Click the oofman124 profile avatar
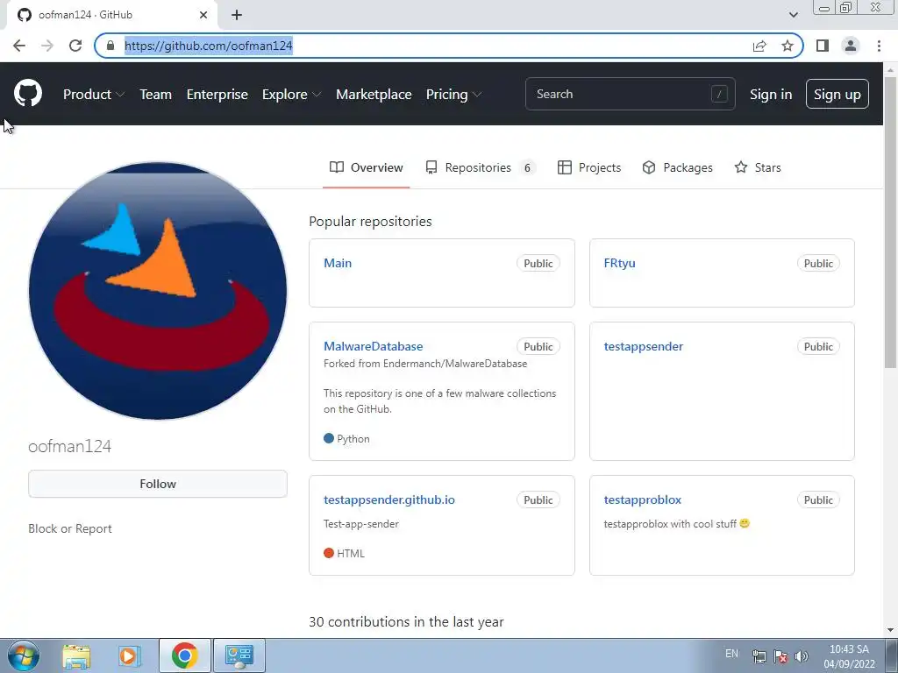Viewport: 898px width, 673px height. click(x=158, y=291)
